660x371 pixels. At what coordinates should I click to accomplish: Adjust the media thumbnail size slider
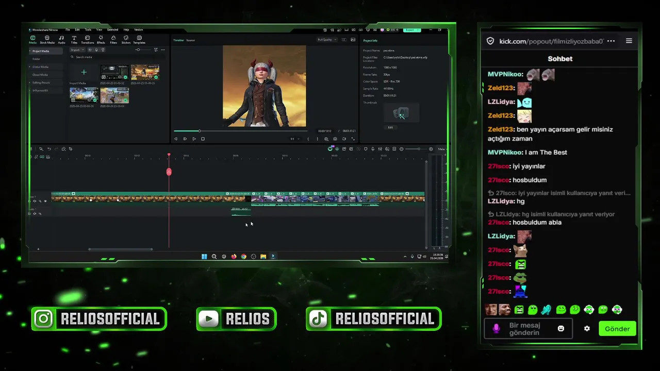tap(144, 49)
